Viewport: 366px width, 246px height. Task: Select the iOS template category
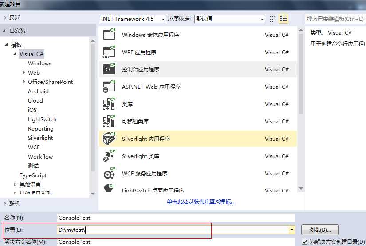[32, 110]
